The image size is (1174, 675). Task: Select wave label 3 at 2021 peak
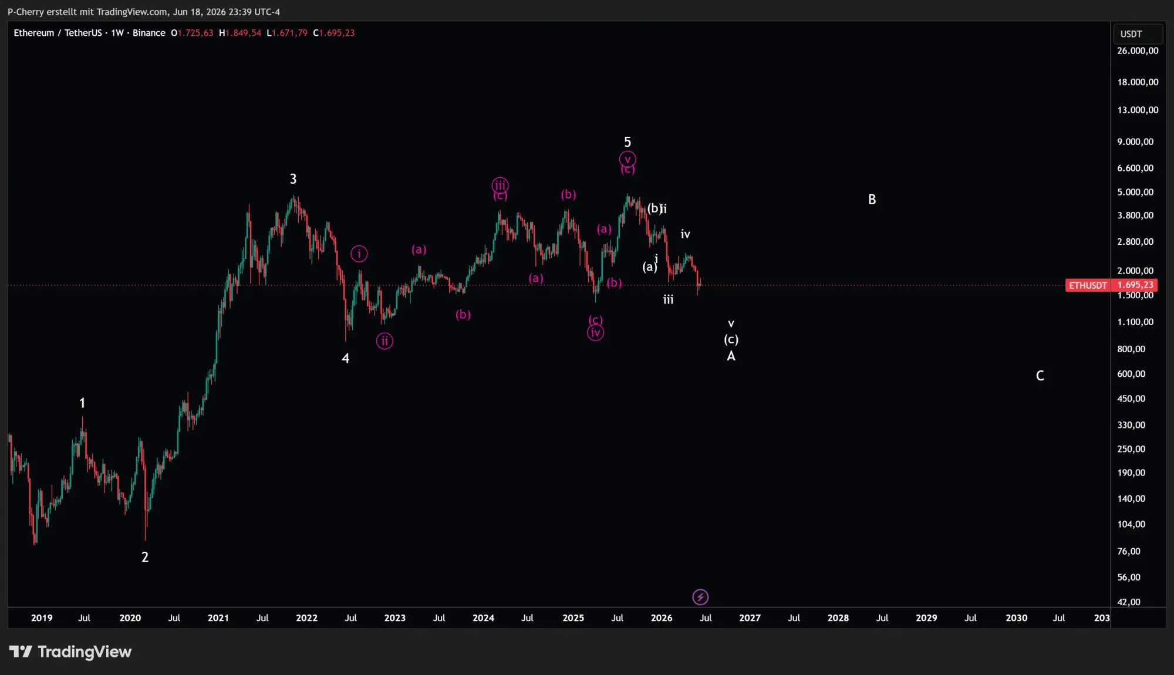[x=293, y=179]
